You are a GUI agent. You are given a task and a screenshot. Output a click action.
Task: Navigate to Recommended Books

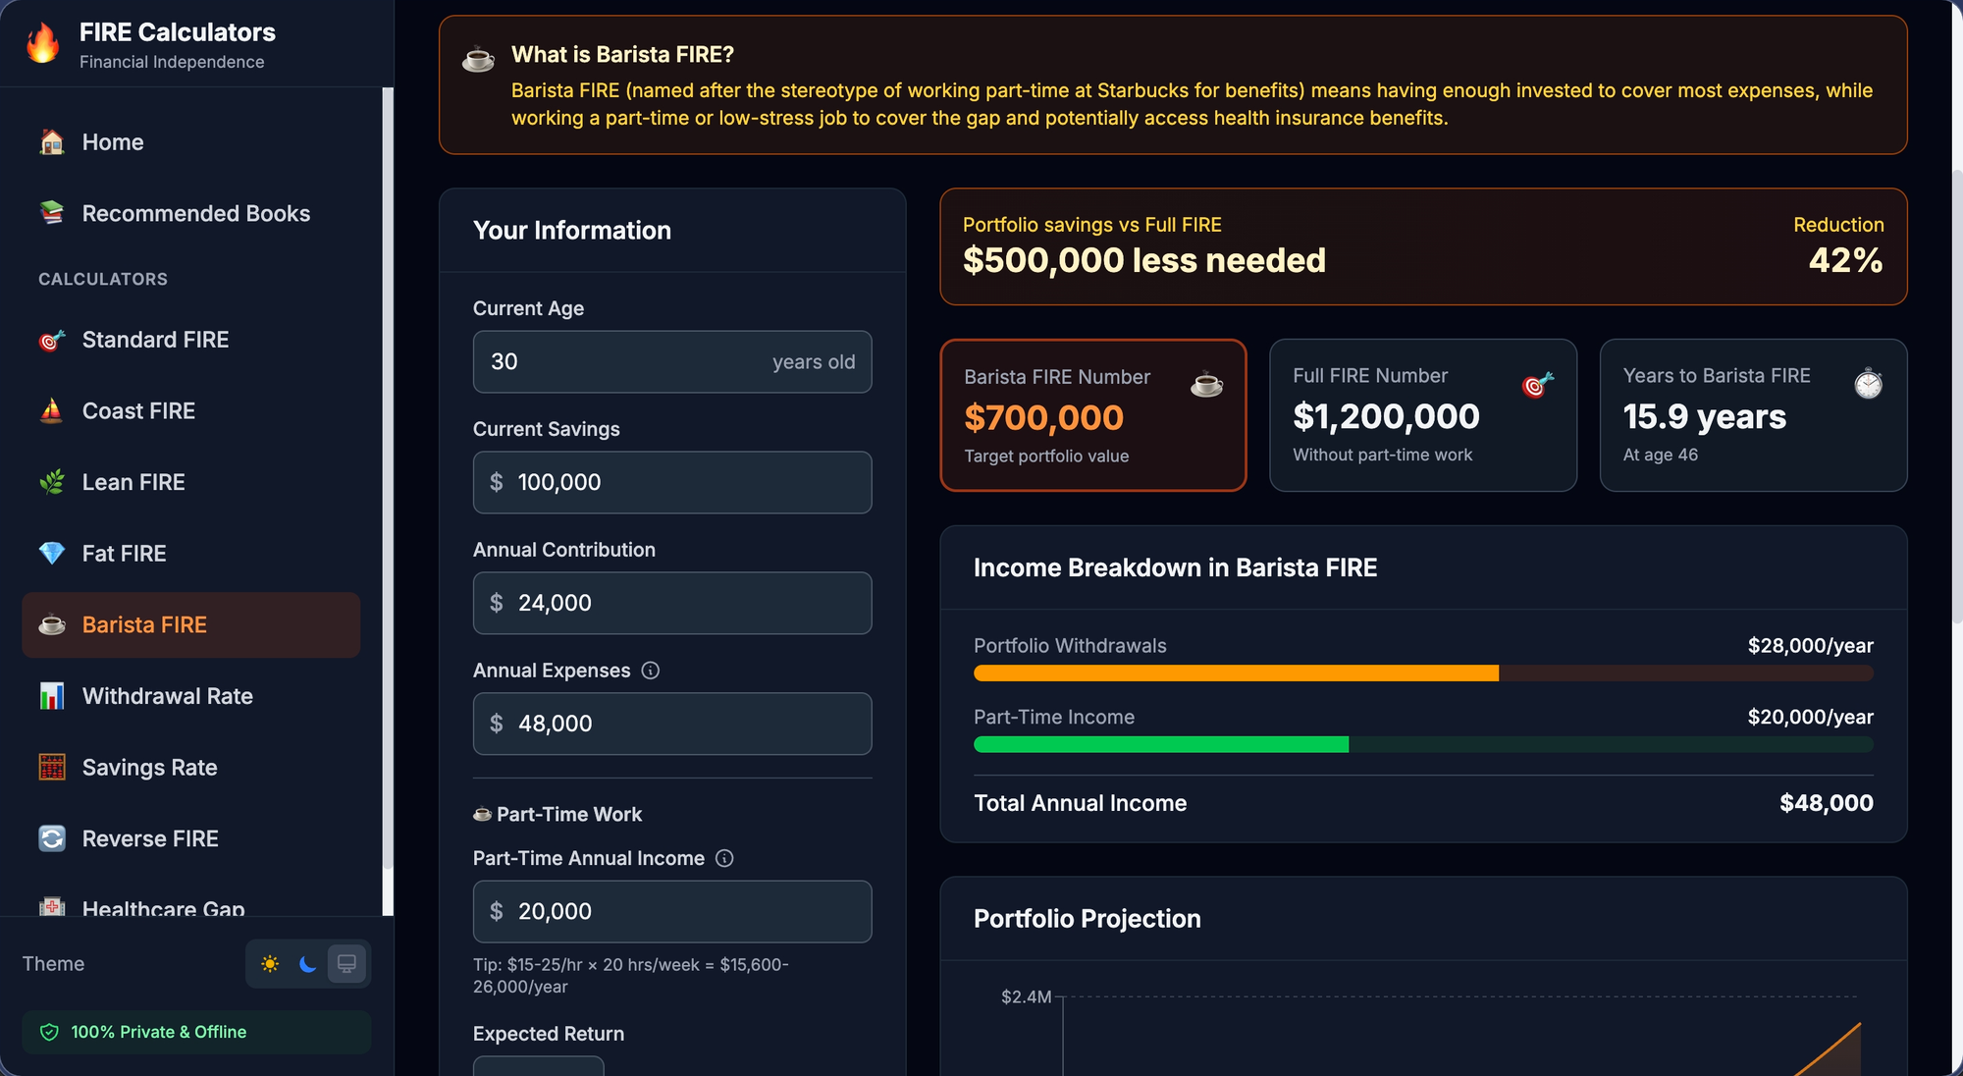(x=194, y=213)
